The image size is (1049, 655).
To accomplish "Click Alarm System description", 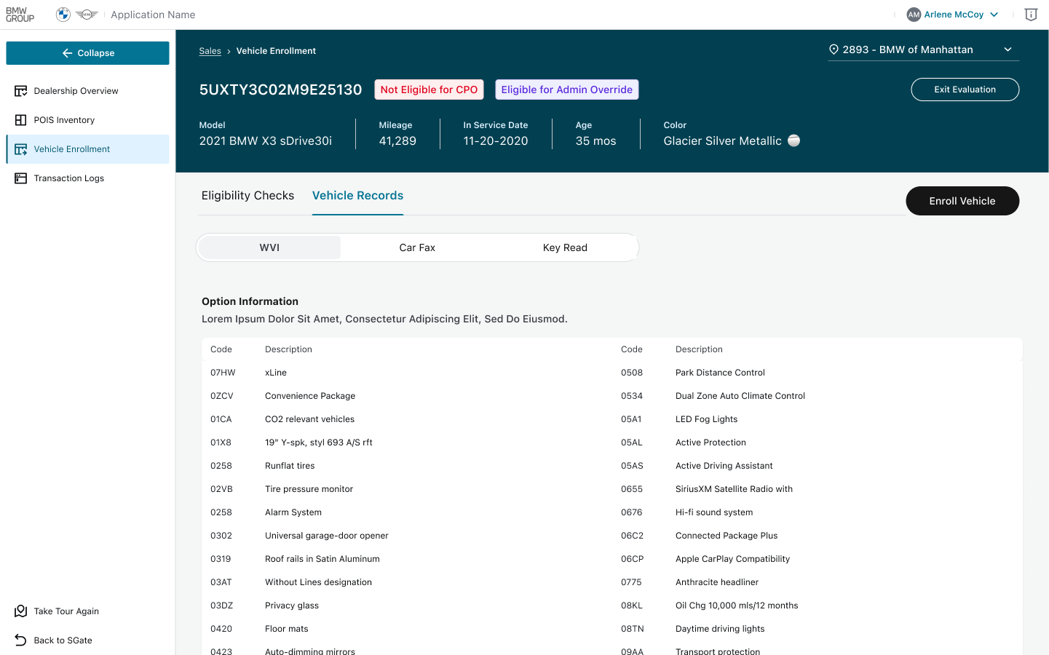I will 293,512.
